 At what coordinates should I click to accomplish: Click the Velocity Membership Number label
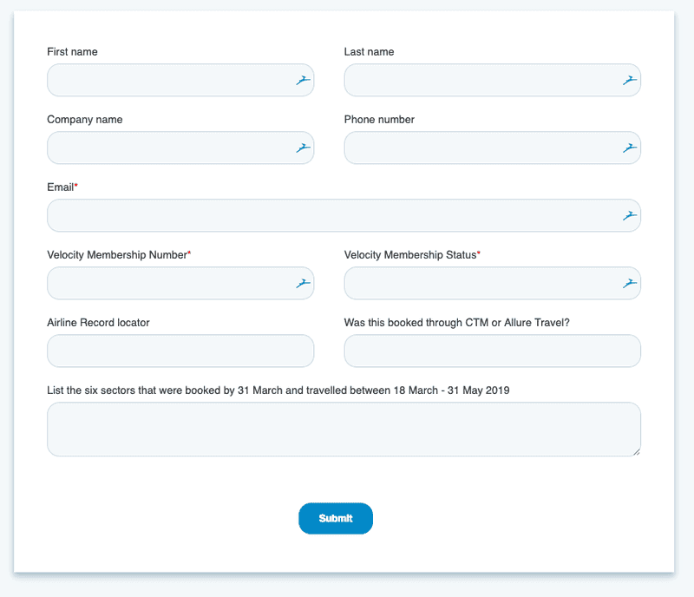pos(117,255)
